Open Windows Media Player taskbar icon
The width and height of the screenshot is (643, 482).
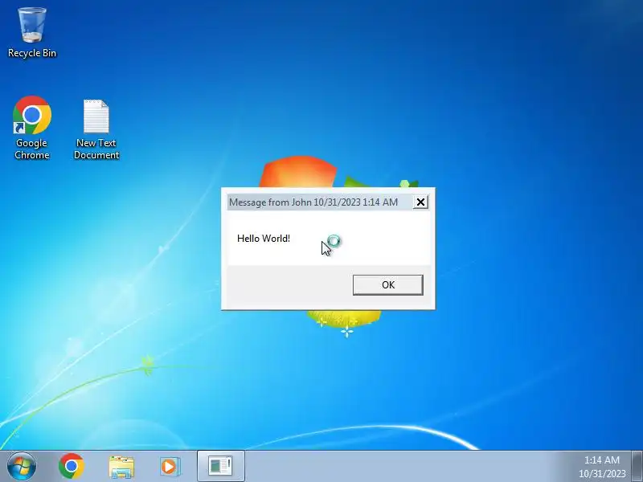coord(170,467)
